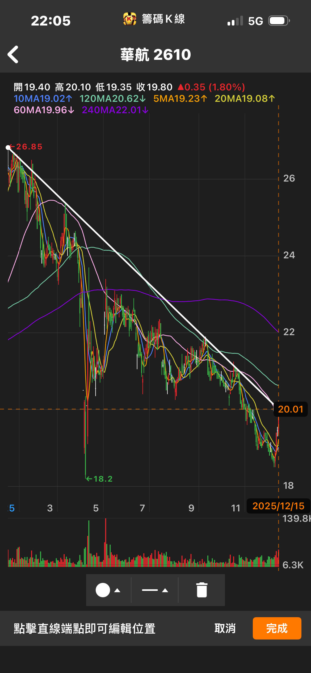This screenshot has height=673, width=311.
Task: Tap the 5G network indicator
Action: [x=256, y=21]
